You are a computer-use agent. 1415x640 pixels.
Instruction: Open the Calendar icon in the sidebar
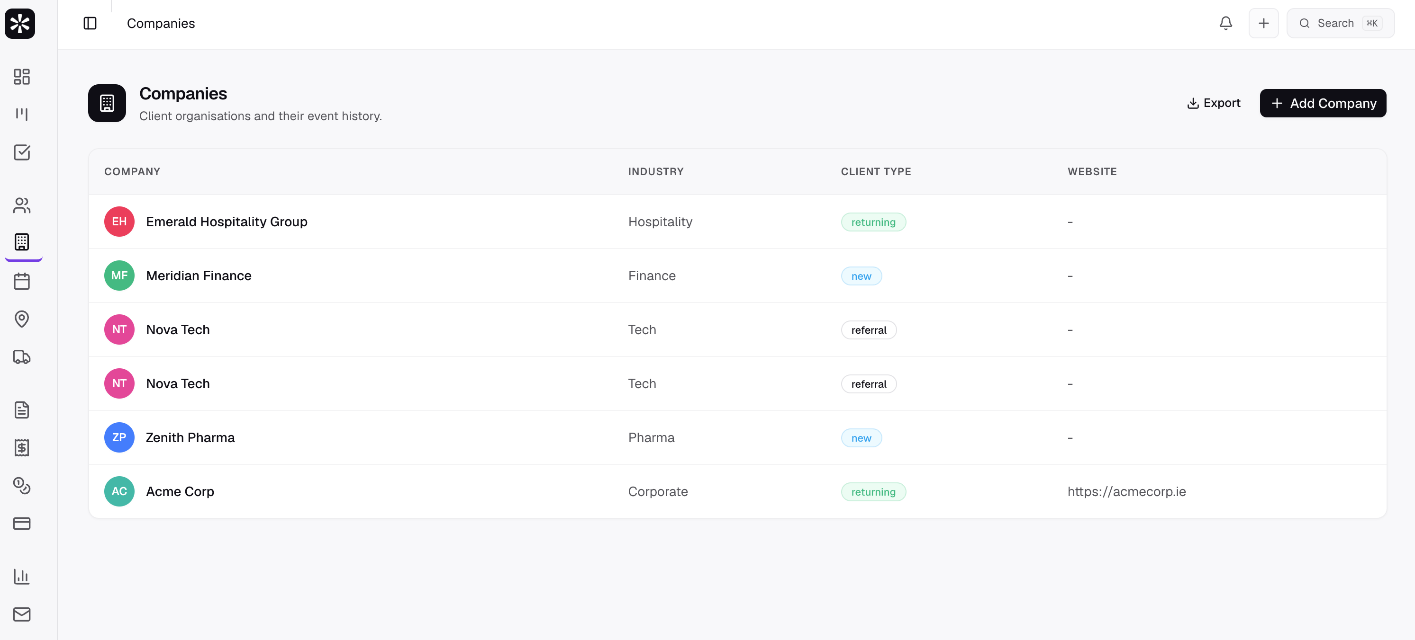21,281
